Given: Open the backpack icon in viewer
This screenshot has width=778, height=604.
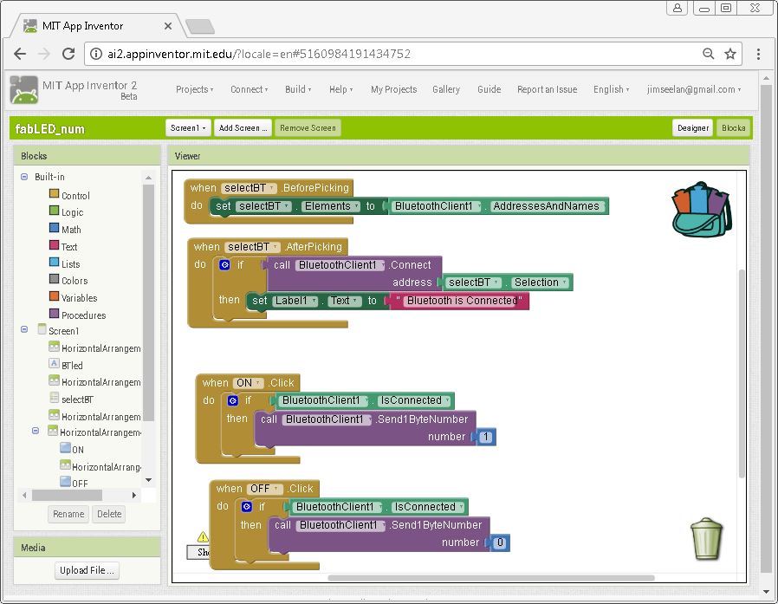Looking at the screenshot, I should pos(702,210).
